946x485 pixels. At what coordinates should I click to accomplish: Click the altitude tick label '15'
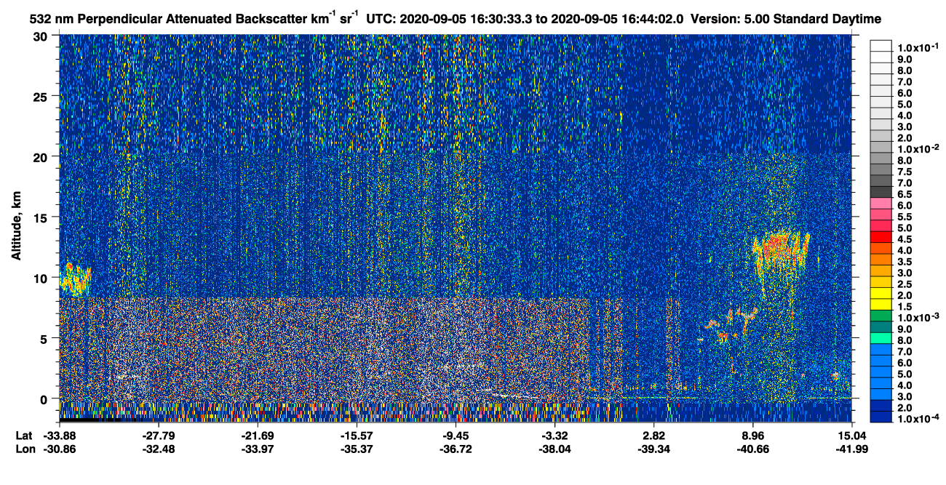[43, 217]
